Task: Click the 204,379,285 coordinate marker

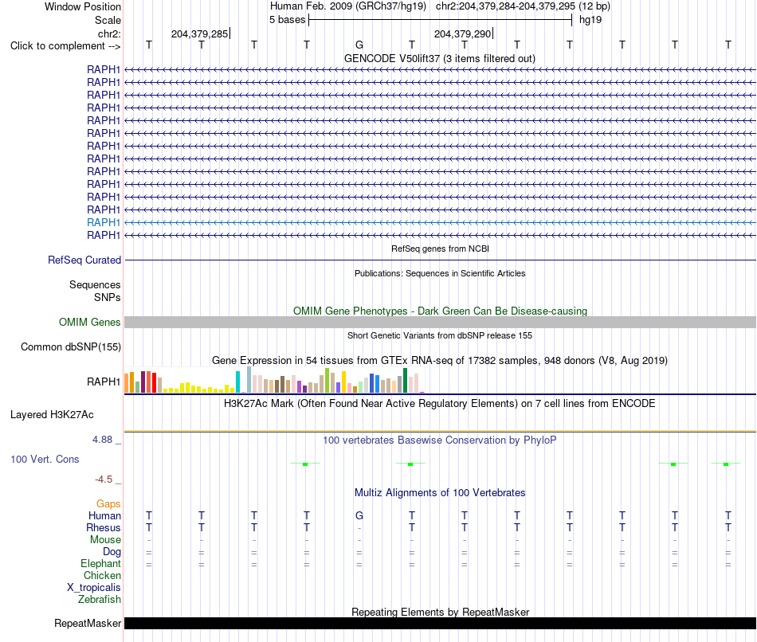Action: (x=199, y=33)
